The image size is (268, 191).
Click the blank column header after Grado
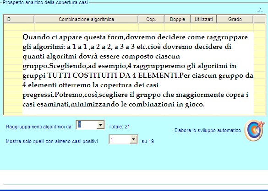pyautogui.click(x=259, y=19)
